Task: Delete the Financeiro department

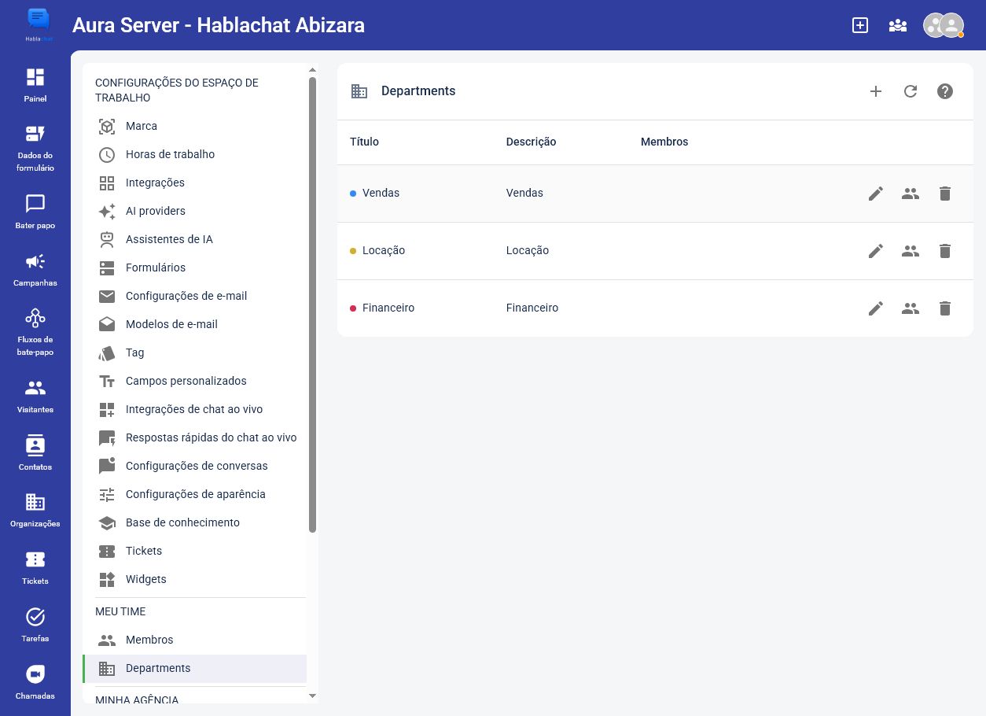Action: [945, 308]
